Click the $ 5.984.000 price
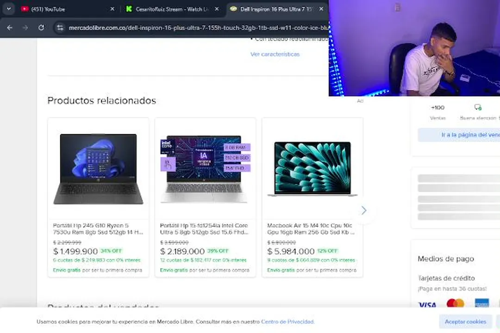 point(291,252)
